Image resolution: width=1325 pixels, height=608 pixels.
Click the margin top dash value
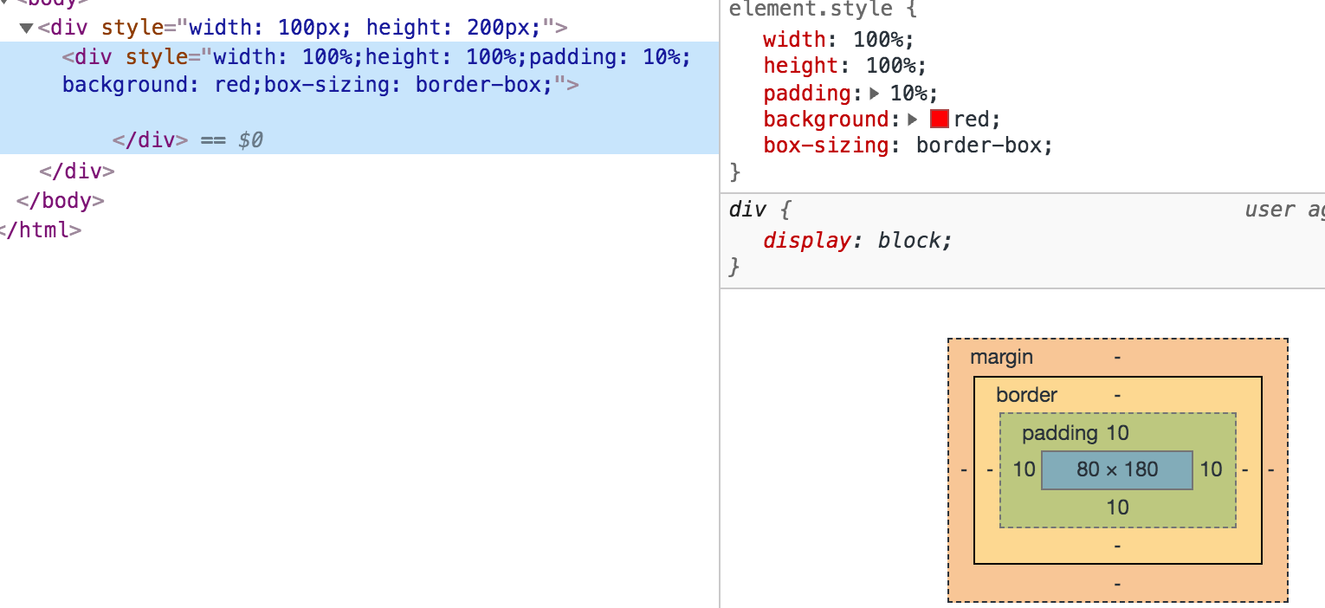[1117, 357]
